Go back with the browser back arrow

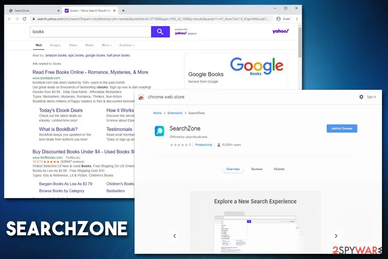9,19
